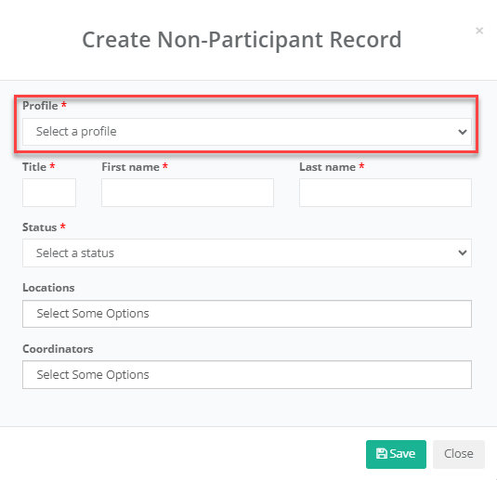Click the Profile field label
The height and width of the screenshot is (480, 497).
(40, 106)
